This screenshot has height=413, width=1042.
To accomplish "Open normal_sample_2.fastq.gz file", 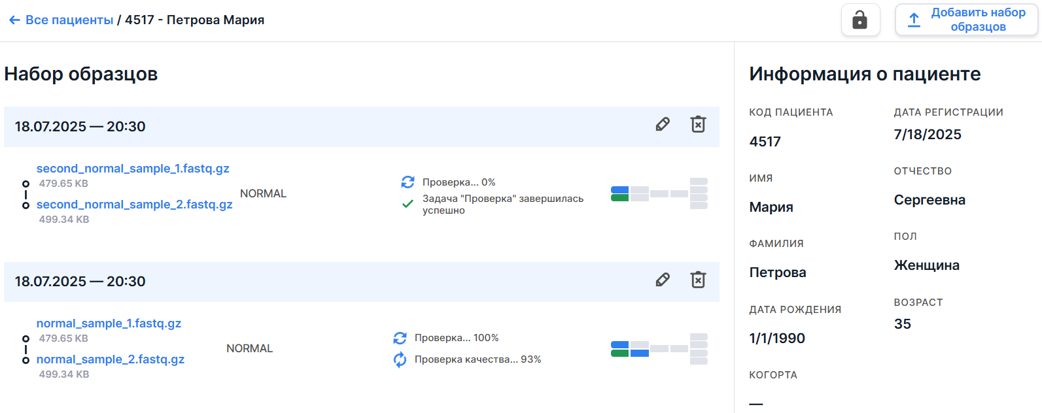I will pos(111,359).
